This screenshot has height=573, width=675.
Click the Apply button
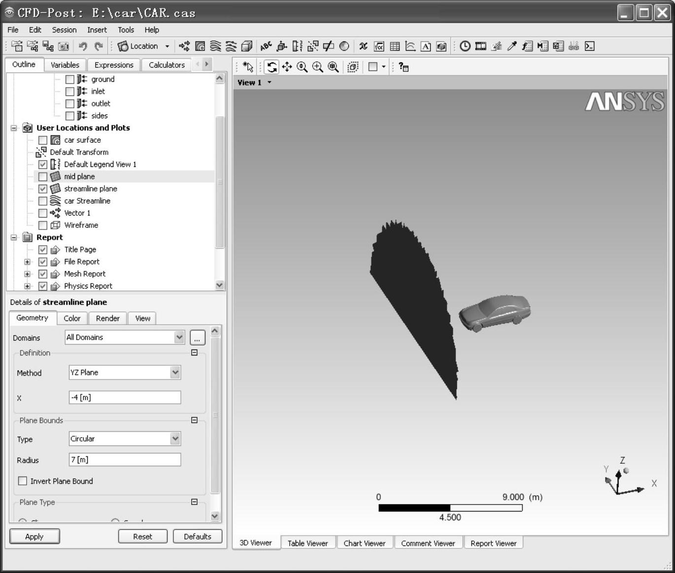coord(34,537)
